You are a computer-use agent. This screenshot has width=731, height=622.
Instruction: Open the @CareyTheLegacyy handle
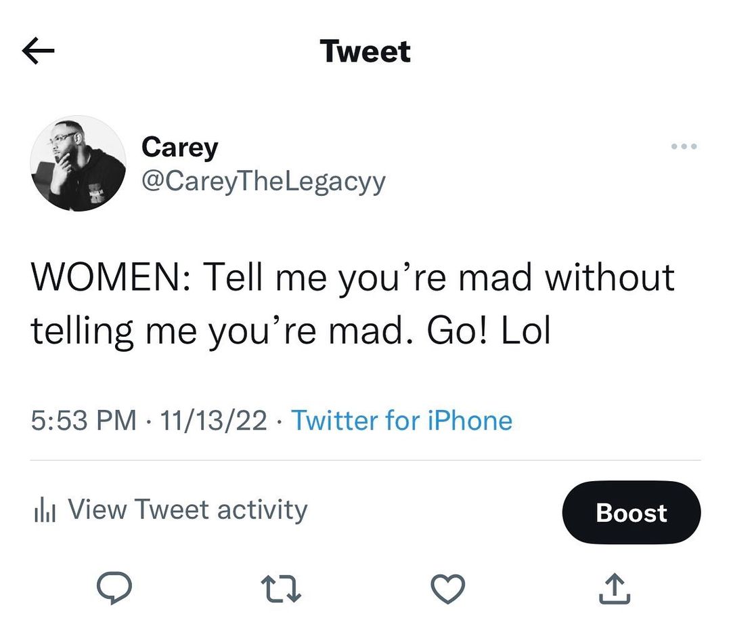pyautogui.click(x=263, y=181)
